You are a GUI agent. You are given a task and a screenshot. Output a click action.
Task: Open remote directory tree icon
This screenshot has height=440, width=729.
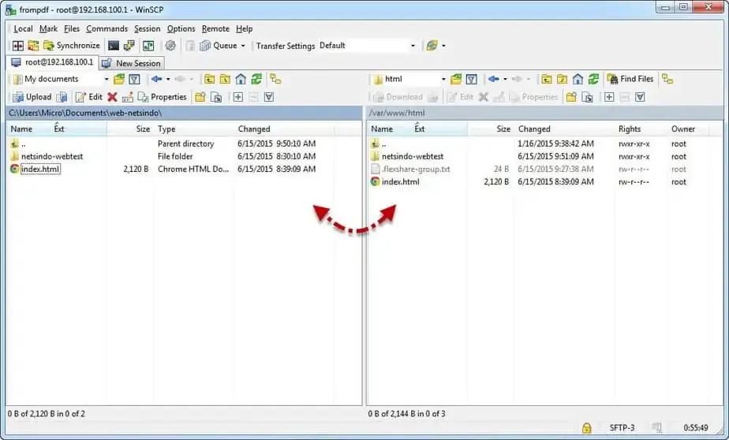pos(667,79)
